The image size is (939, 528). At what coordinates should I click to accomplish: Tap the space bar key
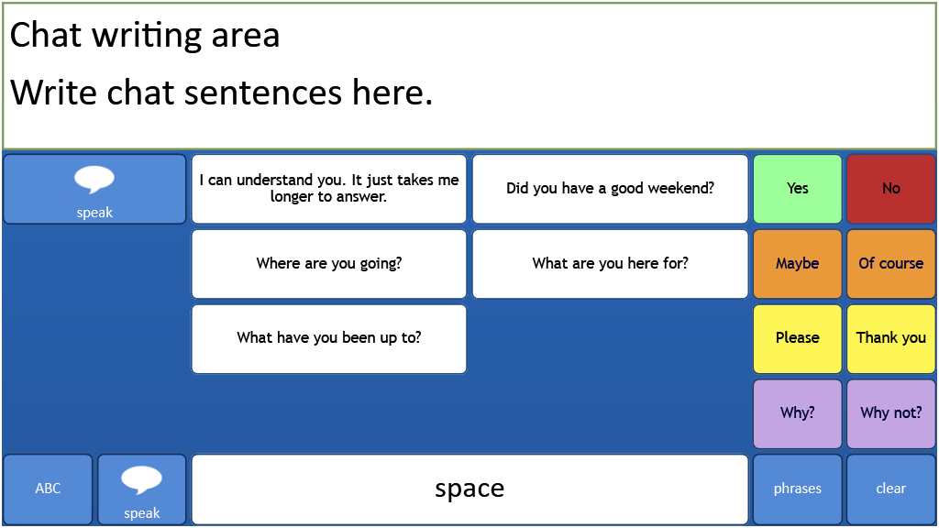click(x=469, y=489)
